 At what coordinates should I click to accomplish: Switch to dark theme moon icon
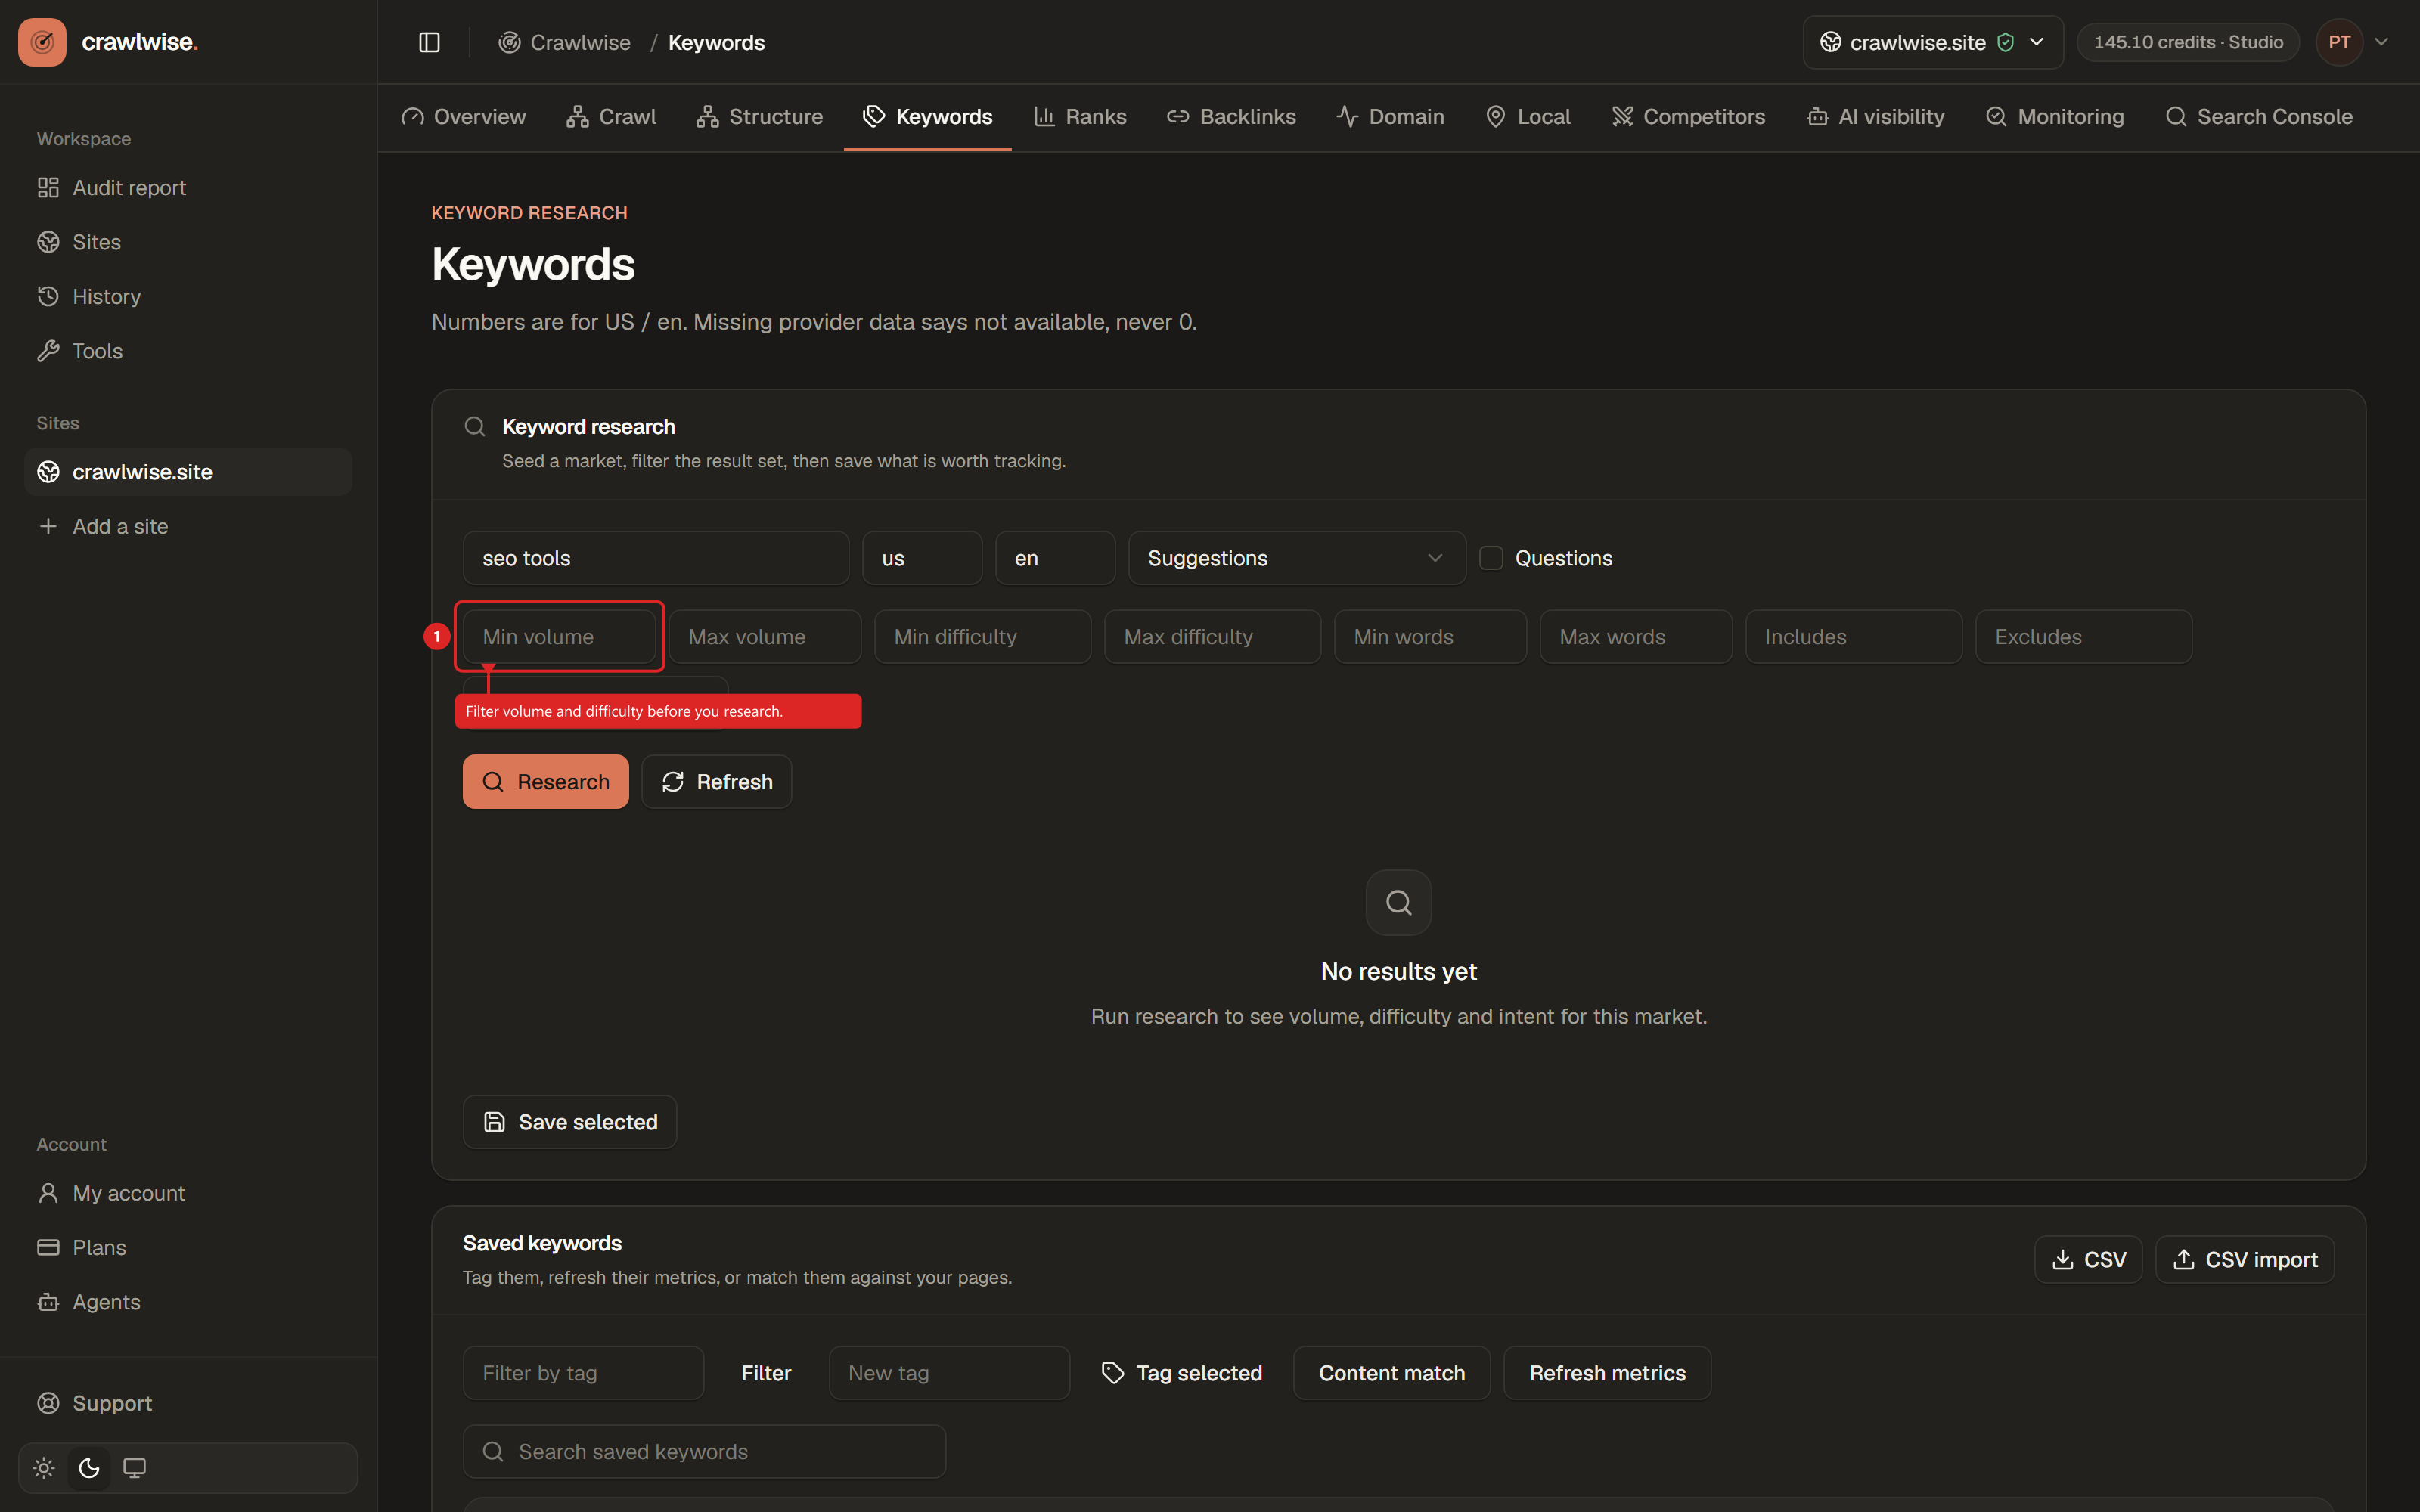coord(89,1468)
